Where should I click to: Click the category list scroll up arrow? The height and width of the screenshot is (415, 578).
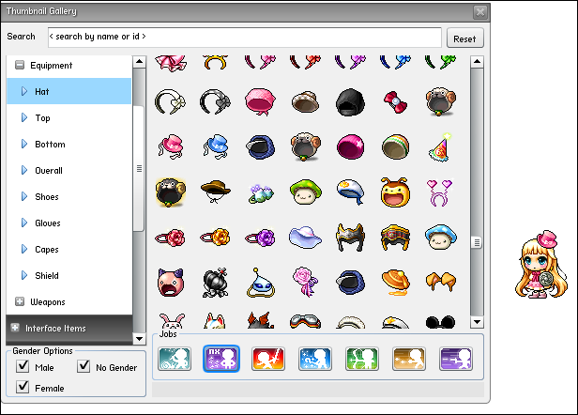click(139, 62)
